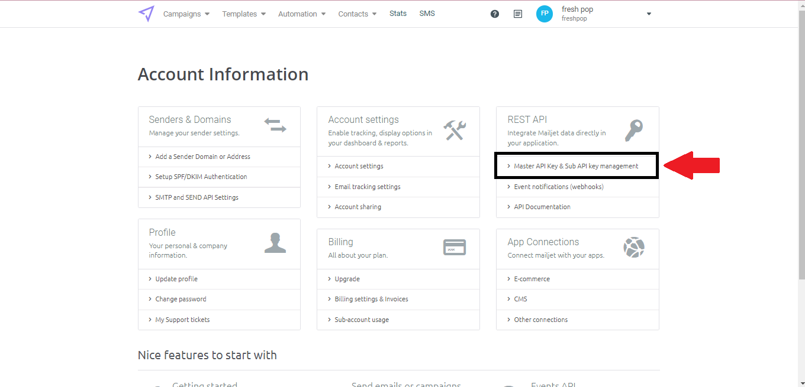
Task: Click the freshpop account name text
Action: coord(574,19)
